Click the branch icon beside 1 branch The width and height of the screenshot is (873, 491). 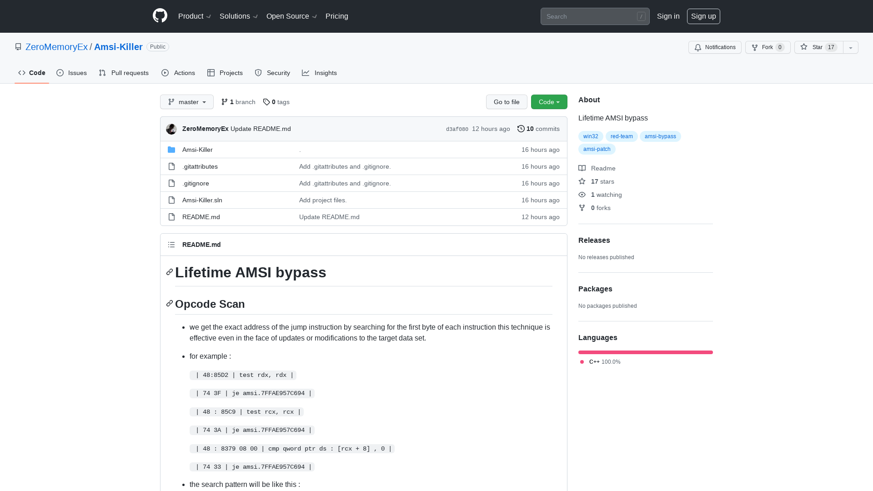(x=225, y=102)
